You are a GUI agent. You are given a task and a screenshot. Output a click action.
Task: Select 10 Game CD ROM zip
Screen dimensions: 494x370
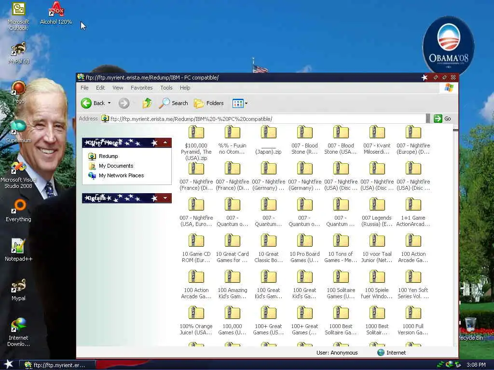[x=196, y=249]
